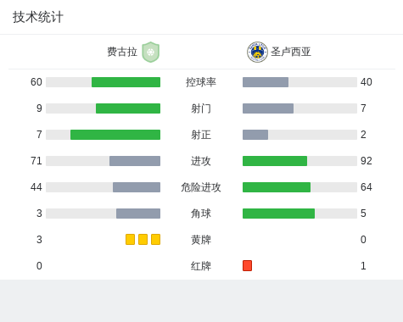Click the 黄牌 row label
The height and width of the screenshot is (322, 403).
[x=201, y=240]
